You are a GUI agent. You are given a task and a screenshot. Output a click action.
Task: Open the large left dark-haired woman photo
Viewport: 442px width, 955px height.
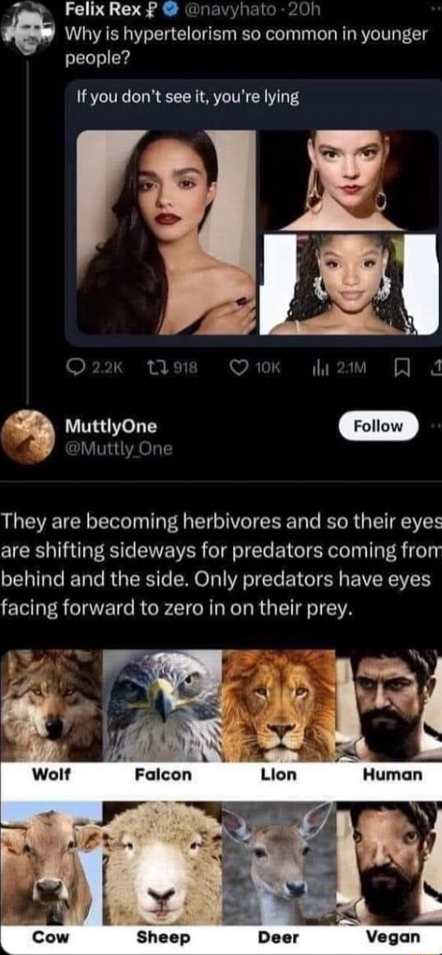(166, 232)
